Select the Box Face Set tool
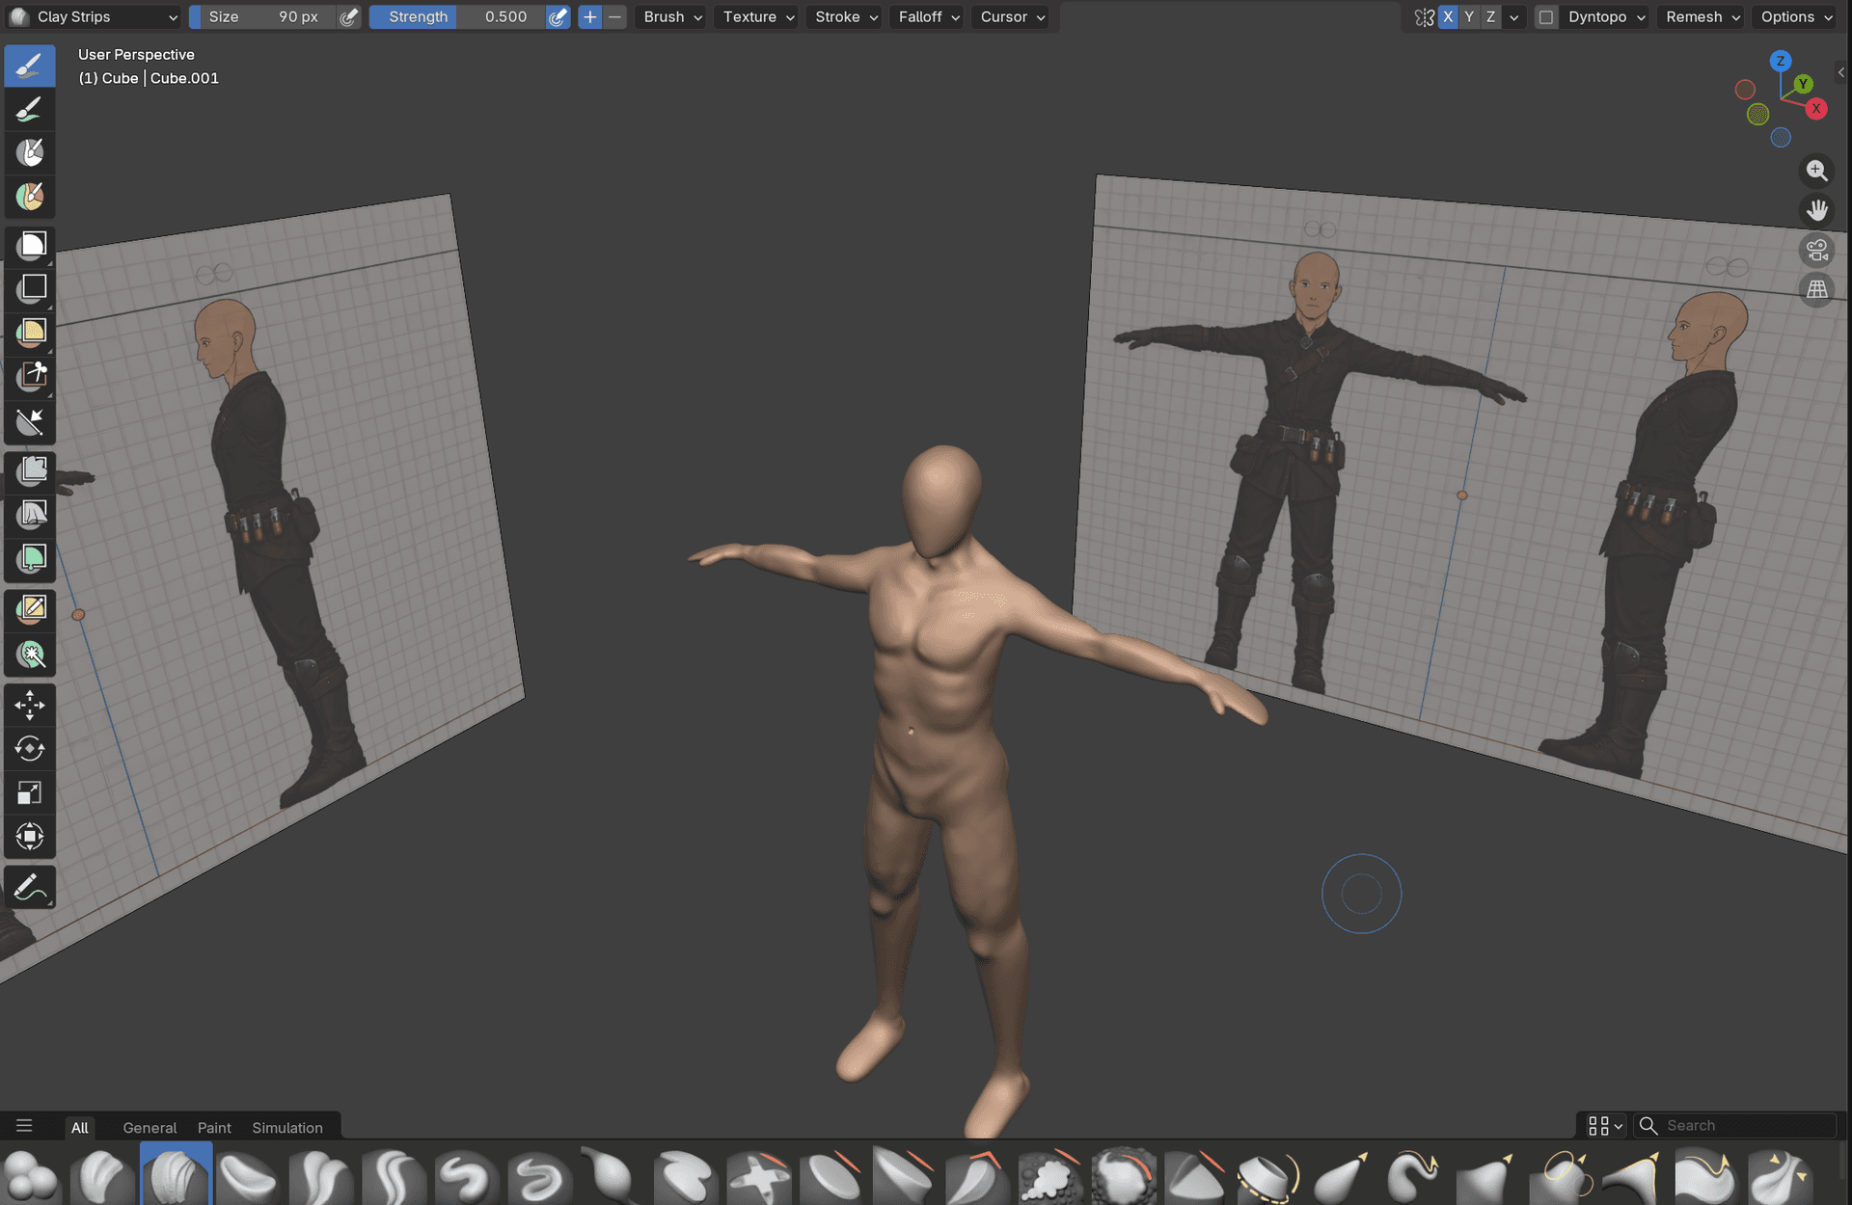 pos(30,332)
